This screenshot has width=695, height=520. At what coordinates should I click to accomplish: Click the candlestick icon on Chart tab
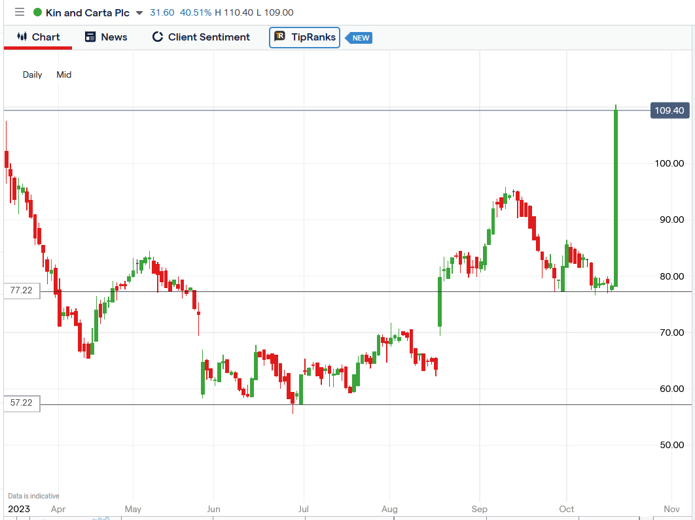click(x=22, y=37)
